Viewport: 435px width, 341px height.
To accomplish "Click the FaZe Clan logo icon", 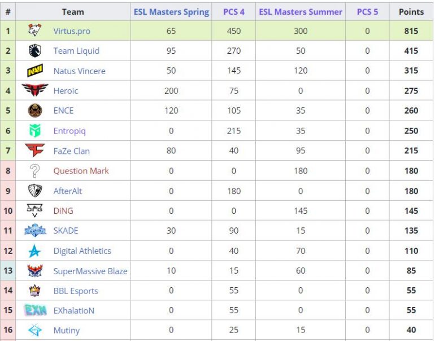I will tap(35, 150).
